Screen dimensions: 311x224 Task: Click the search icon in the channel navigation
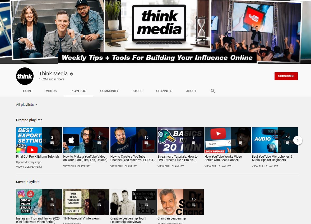[x=213, y=91]
